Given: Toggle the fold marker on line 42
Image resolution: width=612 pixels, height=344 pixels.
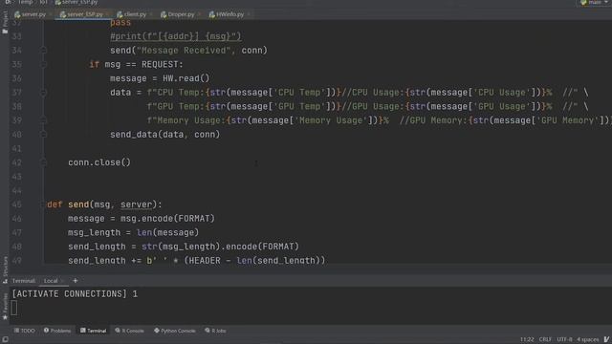Looking at the screenshot, I should click(x=44, y=162).
